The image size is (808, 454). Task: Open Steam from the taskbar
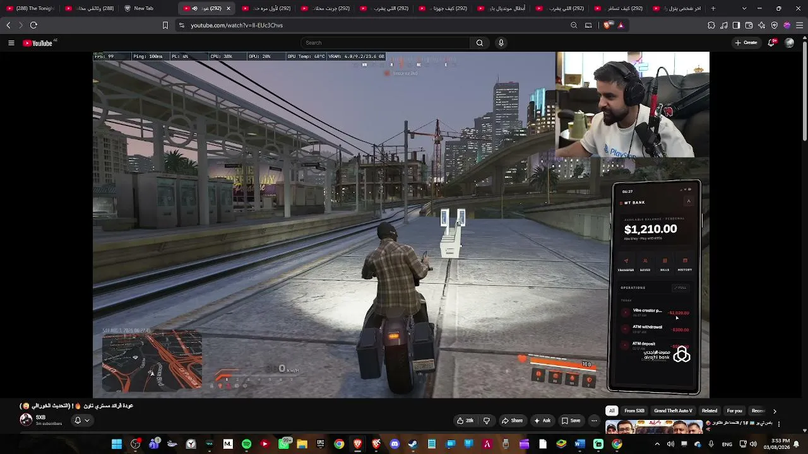click(413, 444)
